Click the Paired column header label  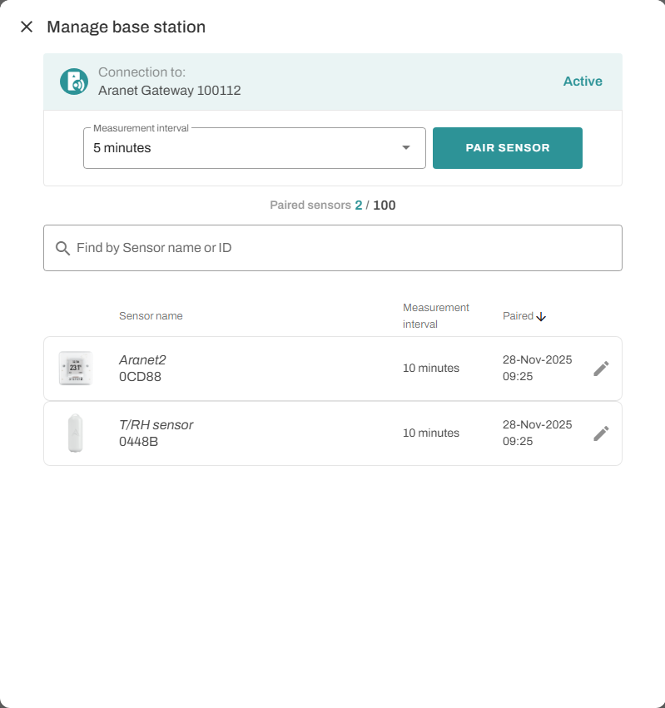[x=518, y=316]
